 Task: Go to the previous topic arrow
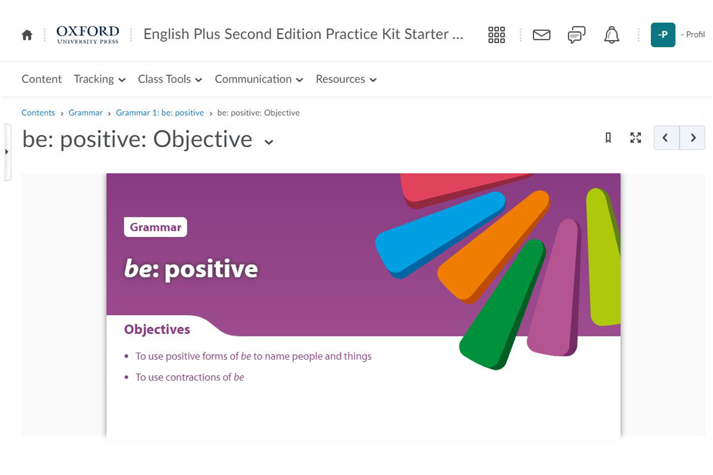pyautogui.click(x=666, y=138)
